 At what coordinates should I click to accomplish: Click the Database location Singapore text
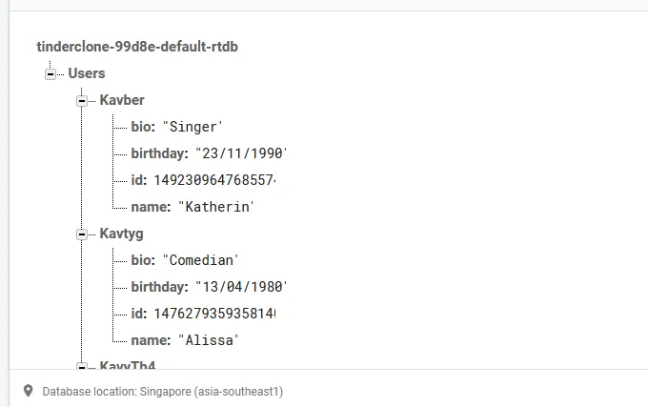pos(162,392)
